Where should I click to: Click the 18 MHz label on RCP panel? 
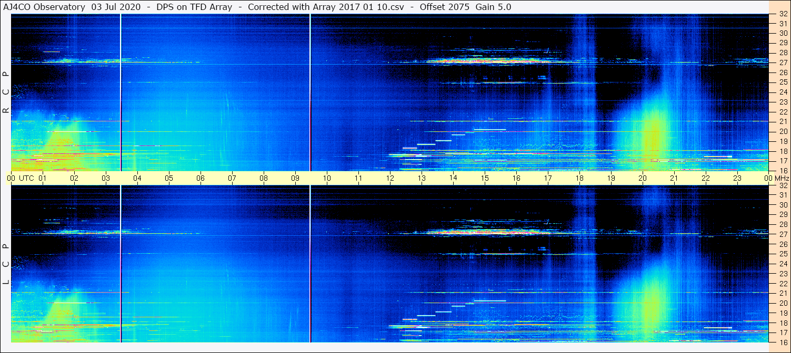pyautogui.click(x=783, y=151)
